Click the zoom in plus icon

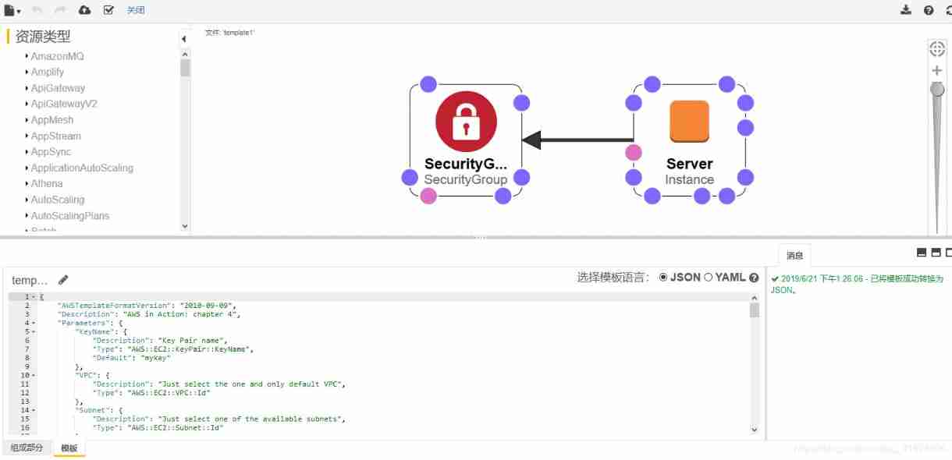tap(937, 70)
